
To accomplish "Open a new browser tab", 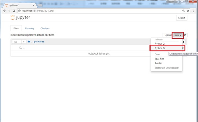I will (x=40, y=5).
